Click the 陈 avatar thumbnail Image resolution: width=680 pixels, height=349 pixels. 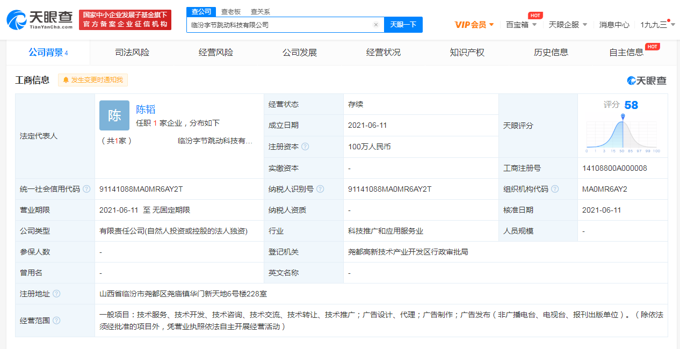(x=114, y=115)
